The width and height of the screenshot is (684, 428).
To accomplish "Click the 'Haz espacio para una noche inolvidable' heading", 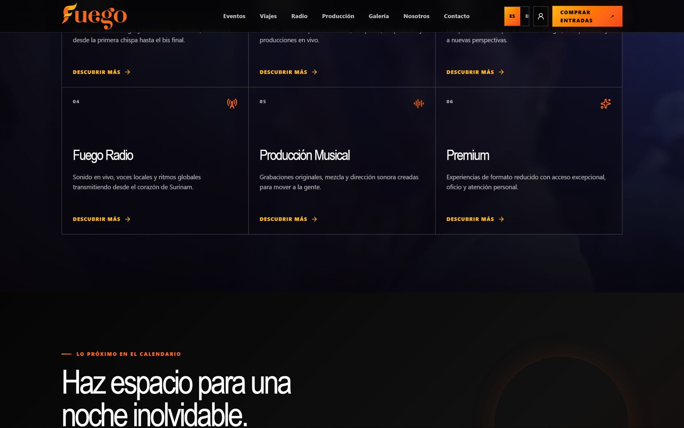I will [176, 398].
